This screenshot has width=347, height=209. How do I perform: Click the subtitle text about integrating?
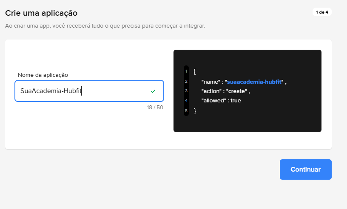tap(105, 26)
